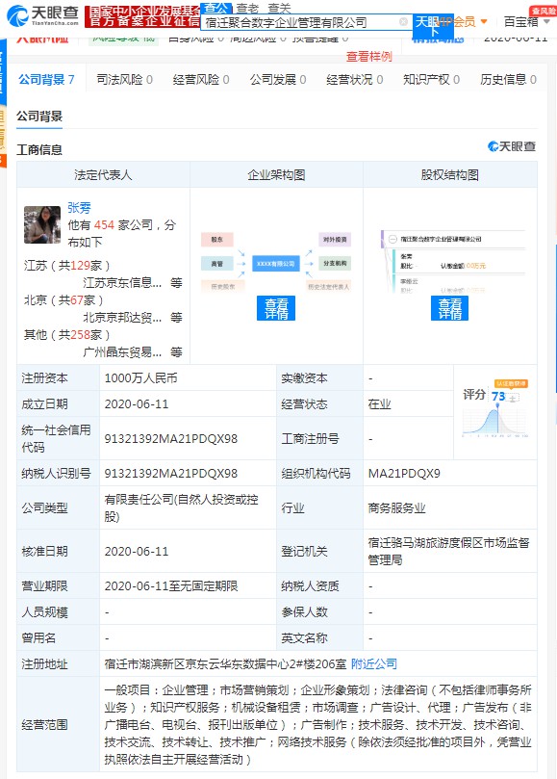Viewport: 557px width, 779px height.
Task: Click the 商务服务业 industry value
Action: pos(396,507)
